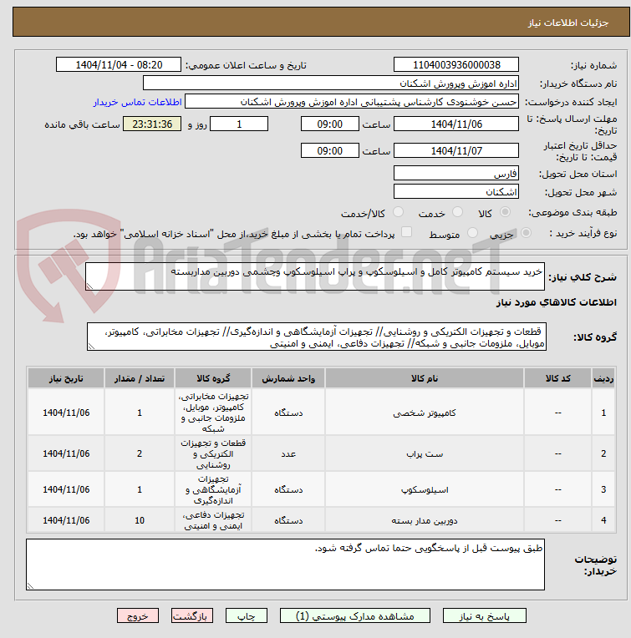Select the جزیی purchase type radio
Image resolution: width=631 pixels, height=638 pixels.
pyautogui.click(x=526, y=233)
